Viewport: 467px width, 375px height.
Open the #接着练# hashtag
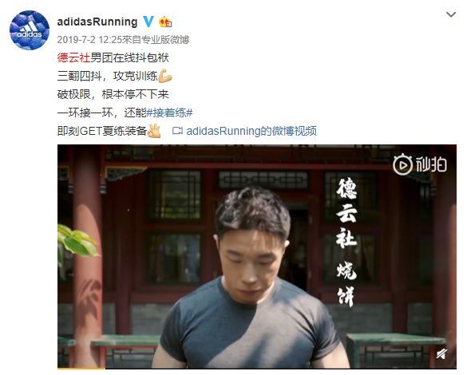point(170,112)
